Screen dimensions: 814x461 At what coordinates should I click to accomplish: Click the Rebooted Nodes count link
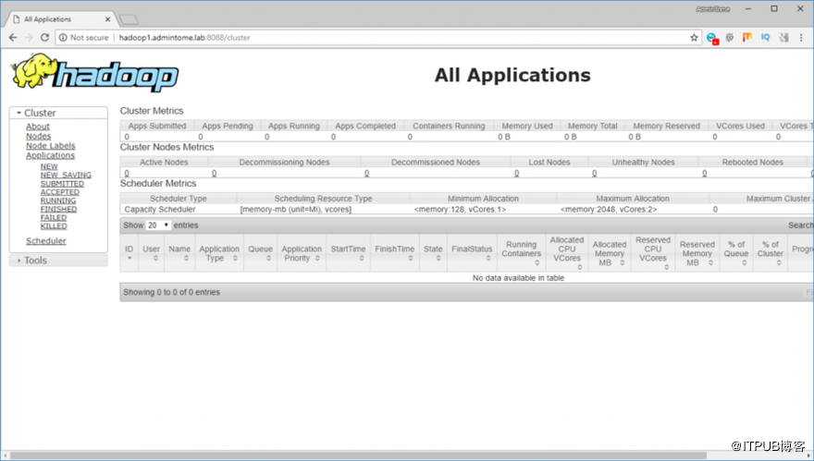[x=705, y=173]
